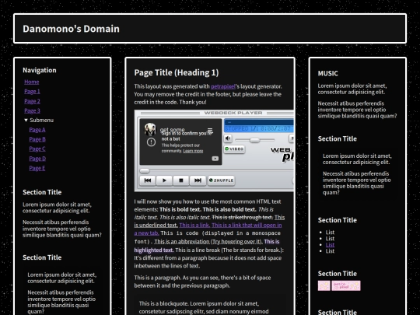Toggle Shuffle in Webdeck Player

(x=221, y=180)
